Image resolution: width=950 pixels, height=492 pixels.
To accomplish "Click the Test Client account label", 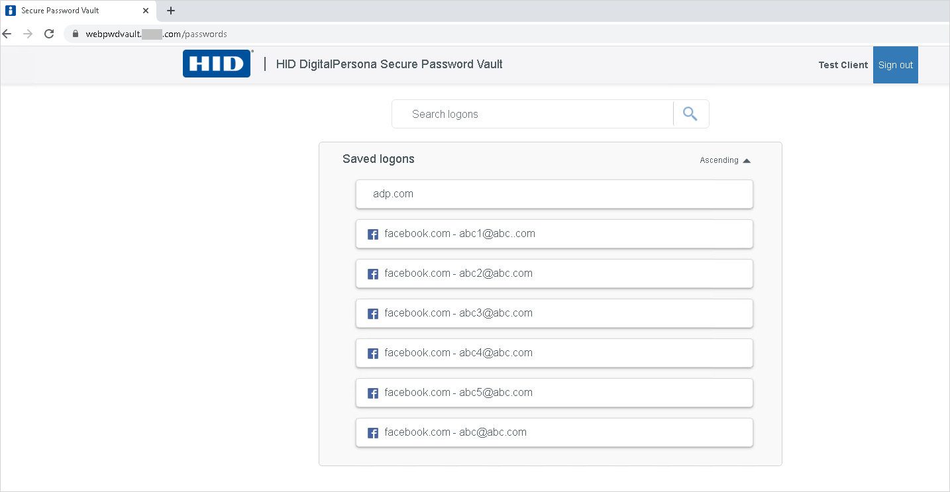I will (x=843, y=64).
